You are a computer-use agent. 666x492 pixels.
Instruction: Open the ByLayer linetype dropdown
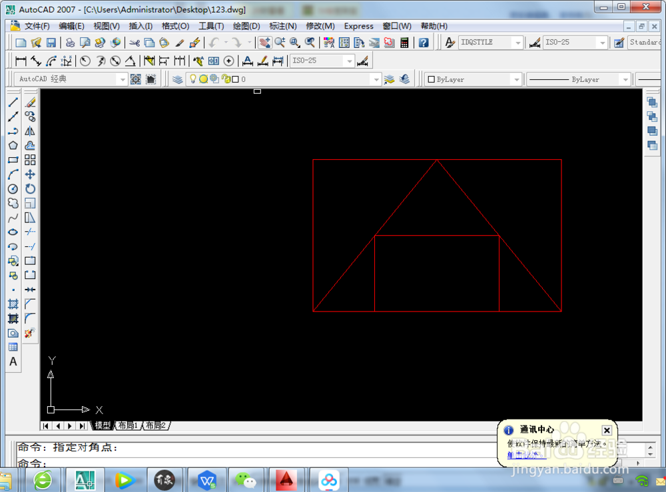click(x=625, y=79)
